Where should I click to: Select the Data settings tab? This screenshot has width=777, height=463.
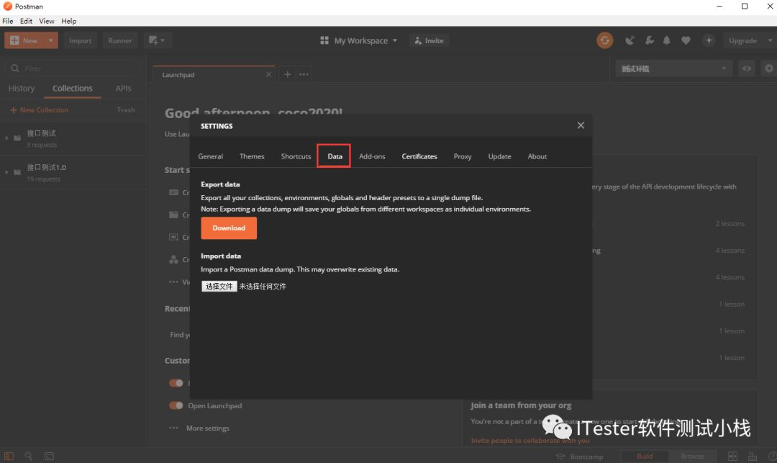click(x=335, y=156)
